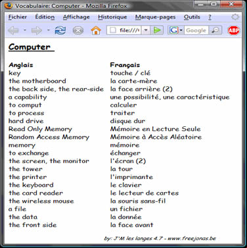This screenshot has width=247, height=248.
Task: Click the Stop loading icon
Action: coord(78,30)
